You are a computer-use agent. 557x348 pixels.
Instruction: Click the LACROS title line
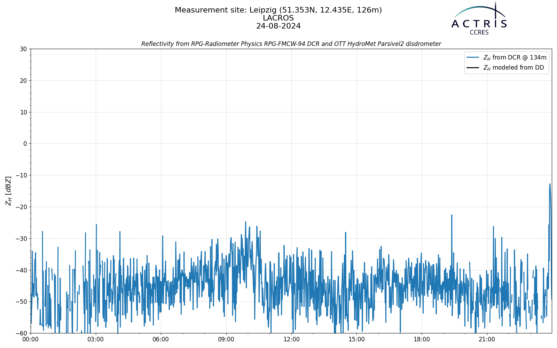(x=278, y=18)
